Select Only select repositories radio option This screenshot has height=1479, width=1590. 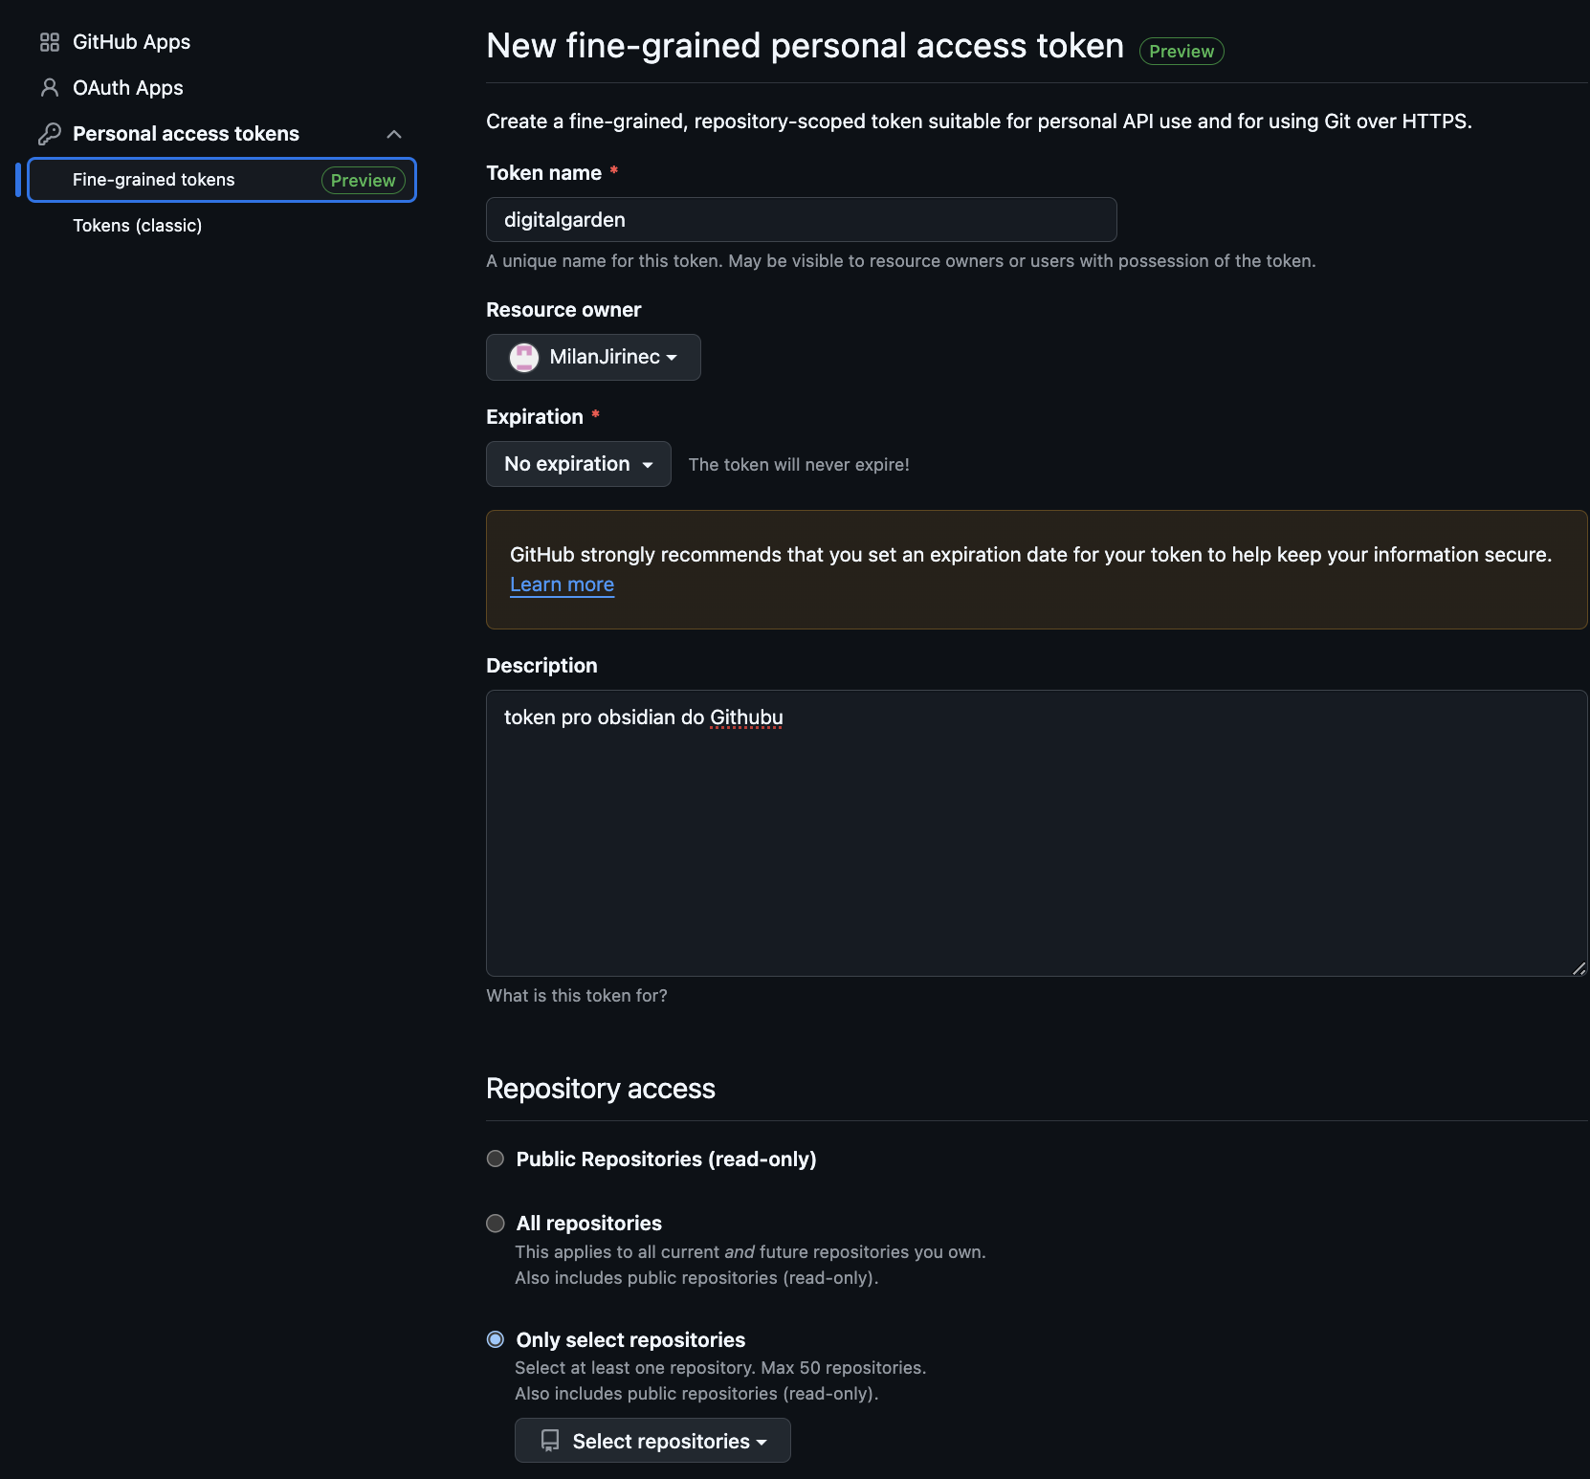coord(496,1339)
